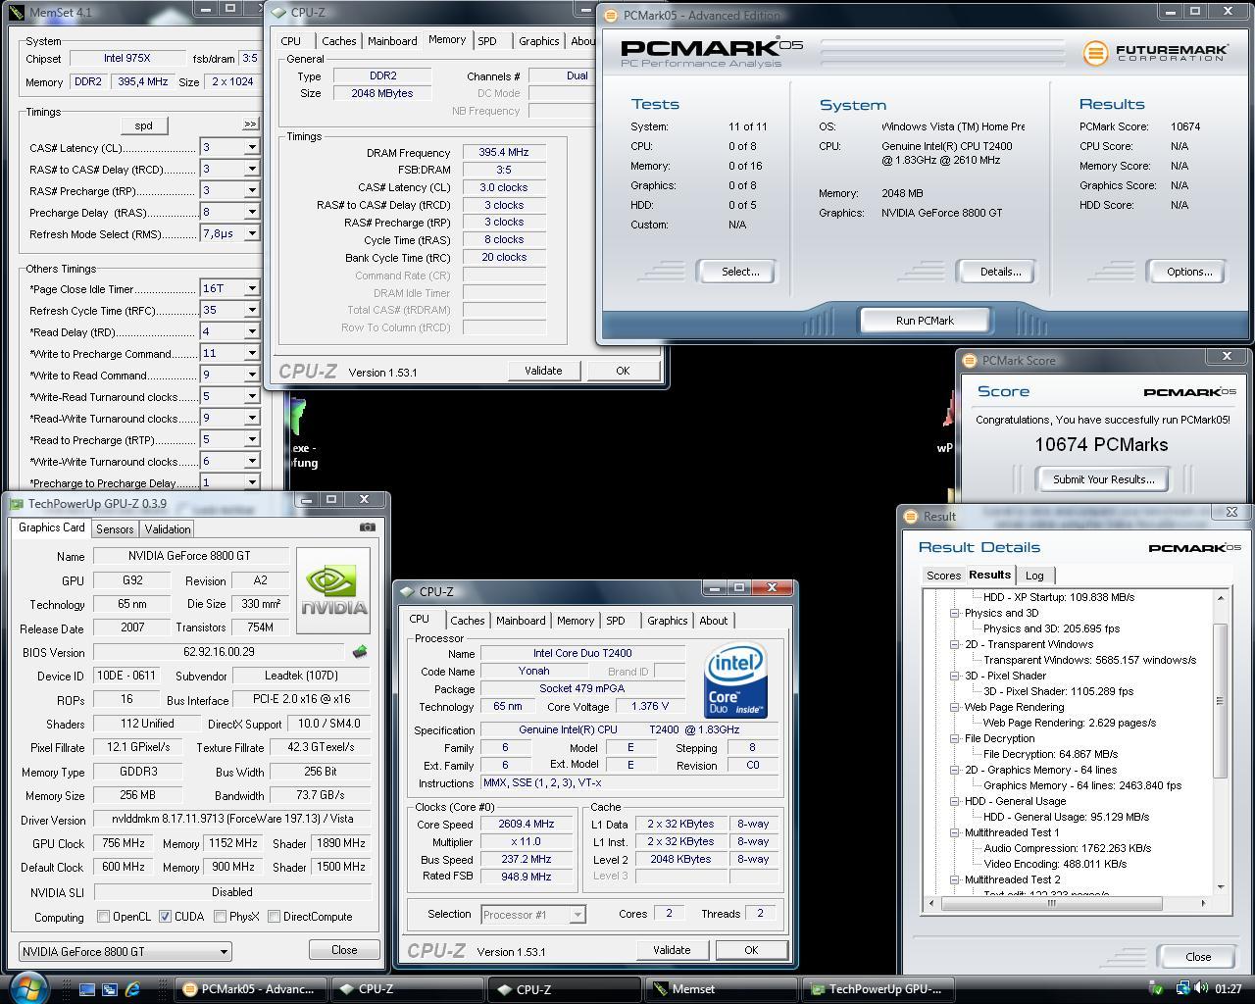Image resolution: width=1255 pixels, height=1004 pixels.
Task: Collapse the Physics and 3D tree node
Action: pos(954,613)
